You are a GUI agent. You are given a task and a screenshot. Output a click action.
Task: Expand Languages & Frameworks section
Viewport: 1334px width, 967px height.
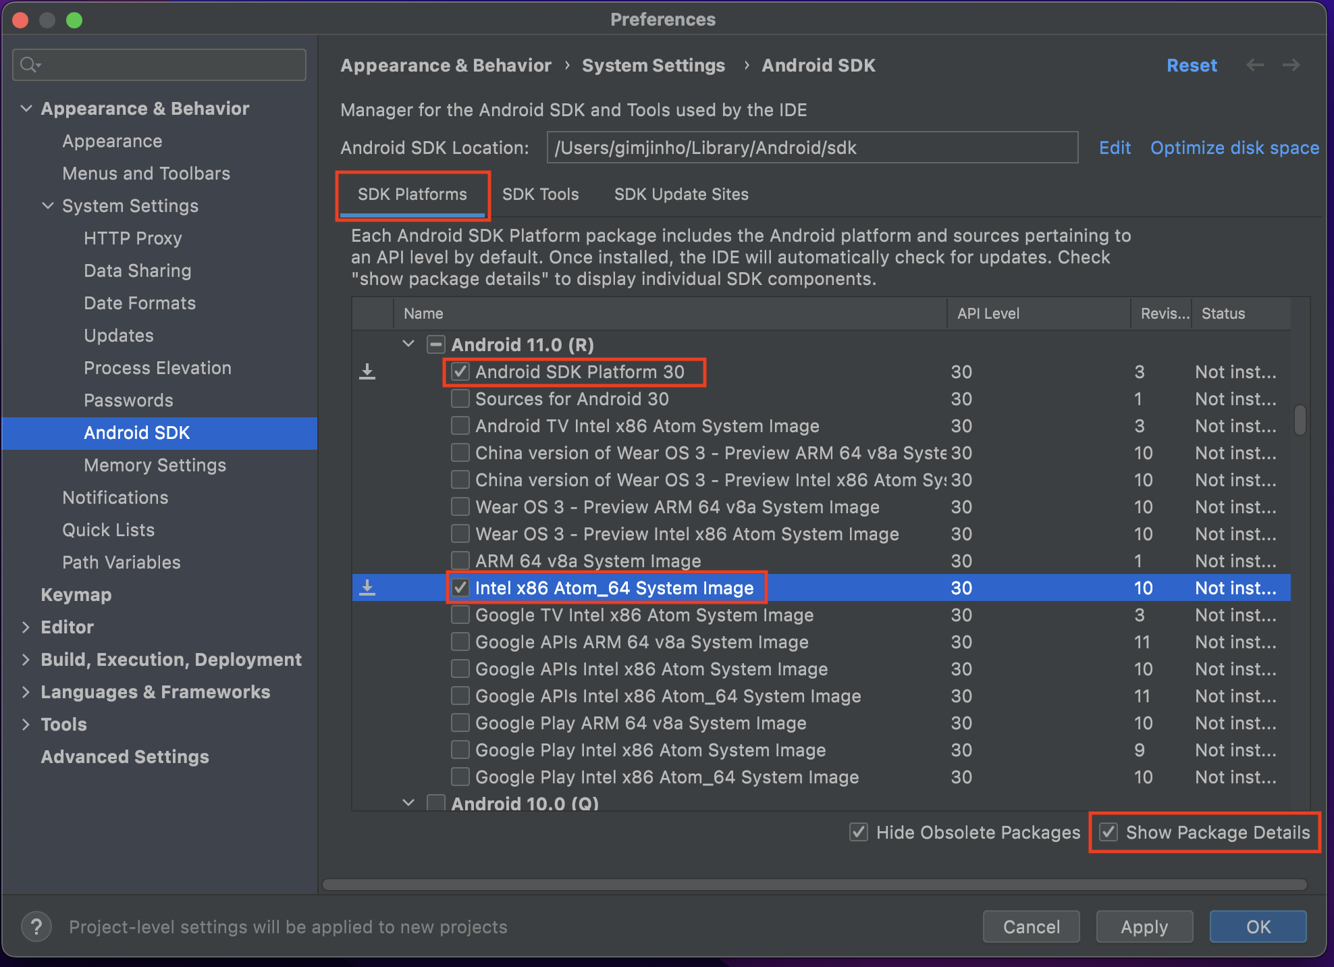pos(26,692)
